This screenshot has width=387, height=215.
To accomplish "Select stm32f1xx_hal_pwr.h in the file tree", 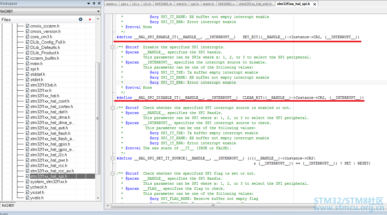I will tap(49, 160).
